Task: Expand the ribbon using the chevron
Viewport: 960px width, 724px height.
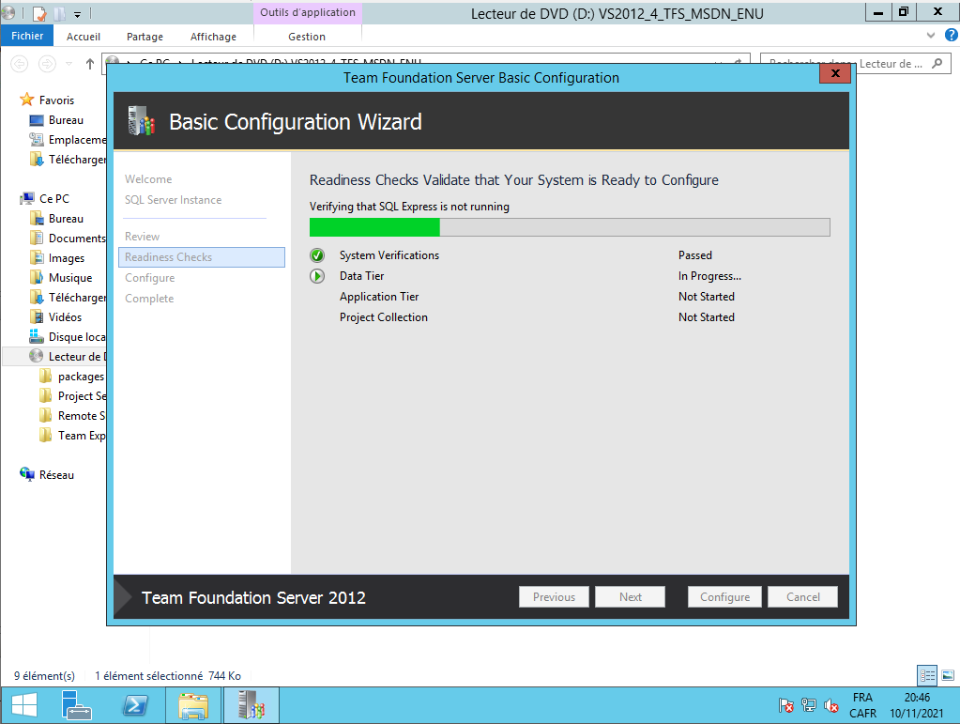Action: [931, 36]
